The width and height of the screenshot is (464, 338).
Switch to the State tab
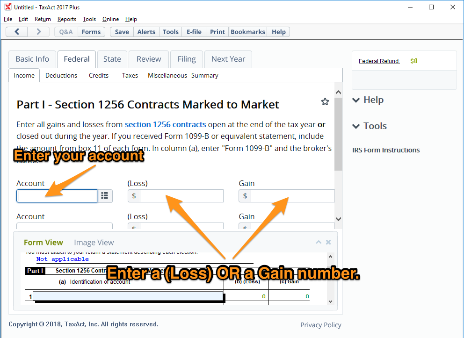(112, 59)
